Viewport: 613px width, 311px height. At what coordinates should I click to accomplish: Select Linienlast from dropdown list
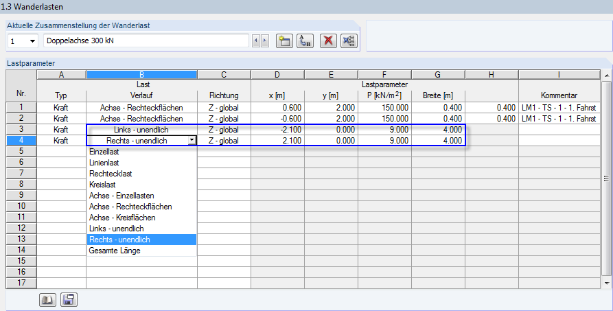click(141, 163)
